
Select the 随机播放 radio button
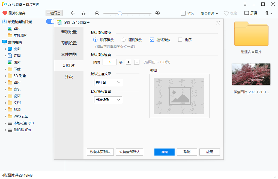click(123, 40)
